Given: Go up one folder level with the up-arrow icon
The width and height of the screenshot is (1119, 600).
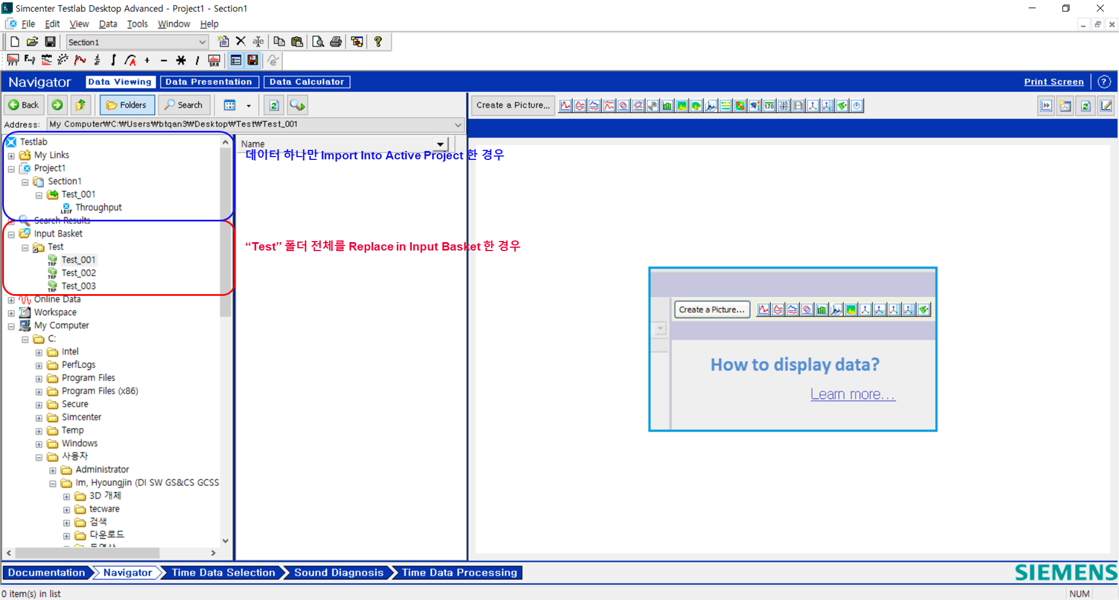Looking at the screenshot, I should (81, 105).
